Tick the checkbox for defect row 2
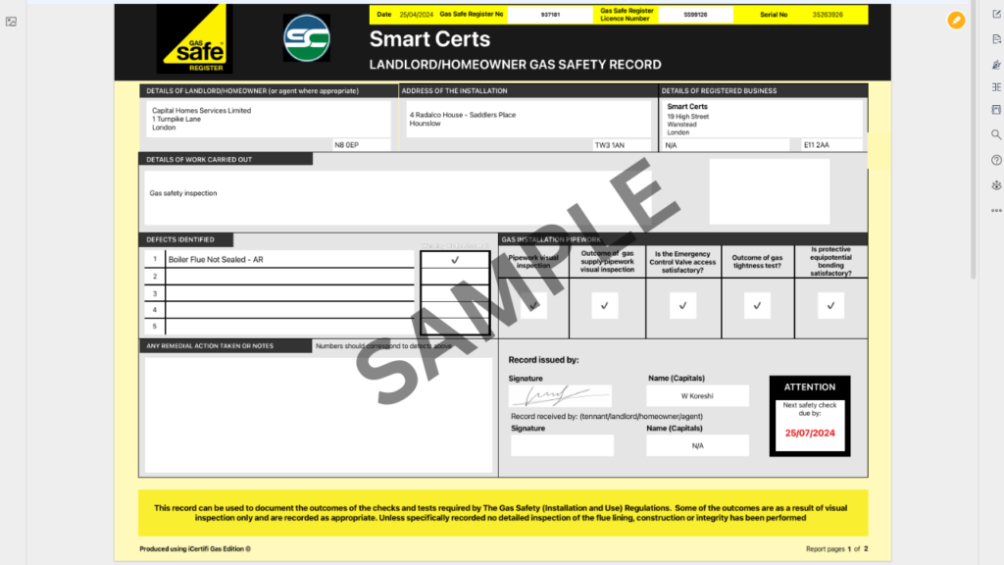The width and height of the screenshot is (1004, 565). (x=457, y=276)
